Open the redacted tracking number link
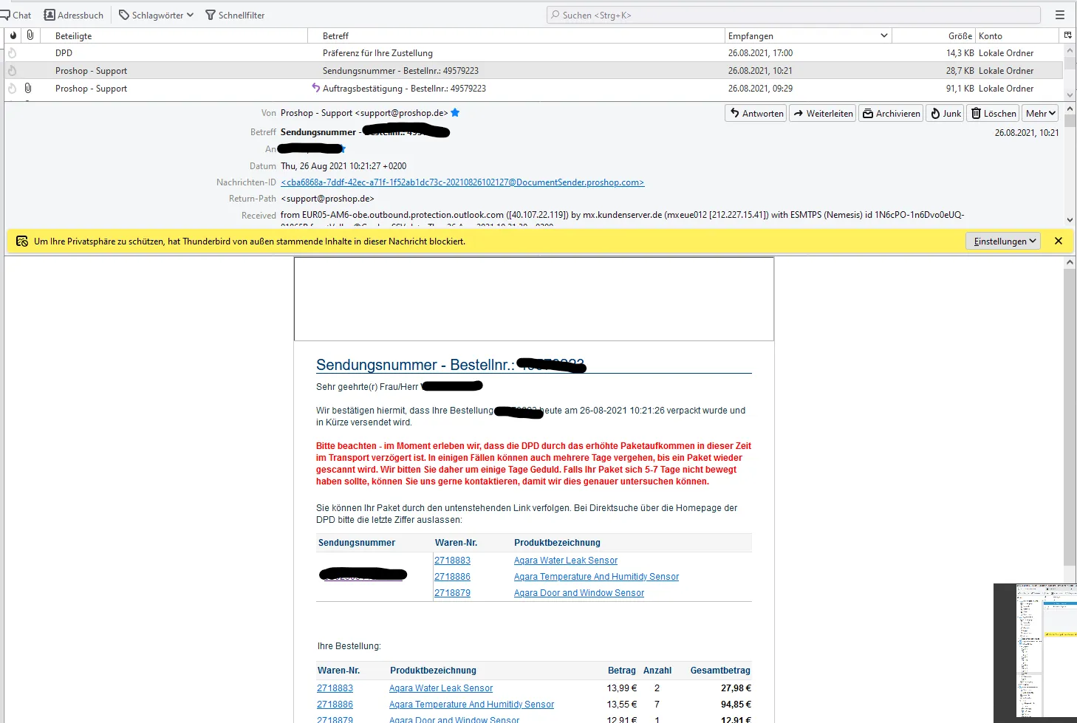1077x723 pixels. point(363,575)
